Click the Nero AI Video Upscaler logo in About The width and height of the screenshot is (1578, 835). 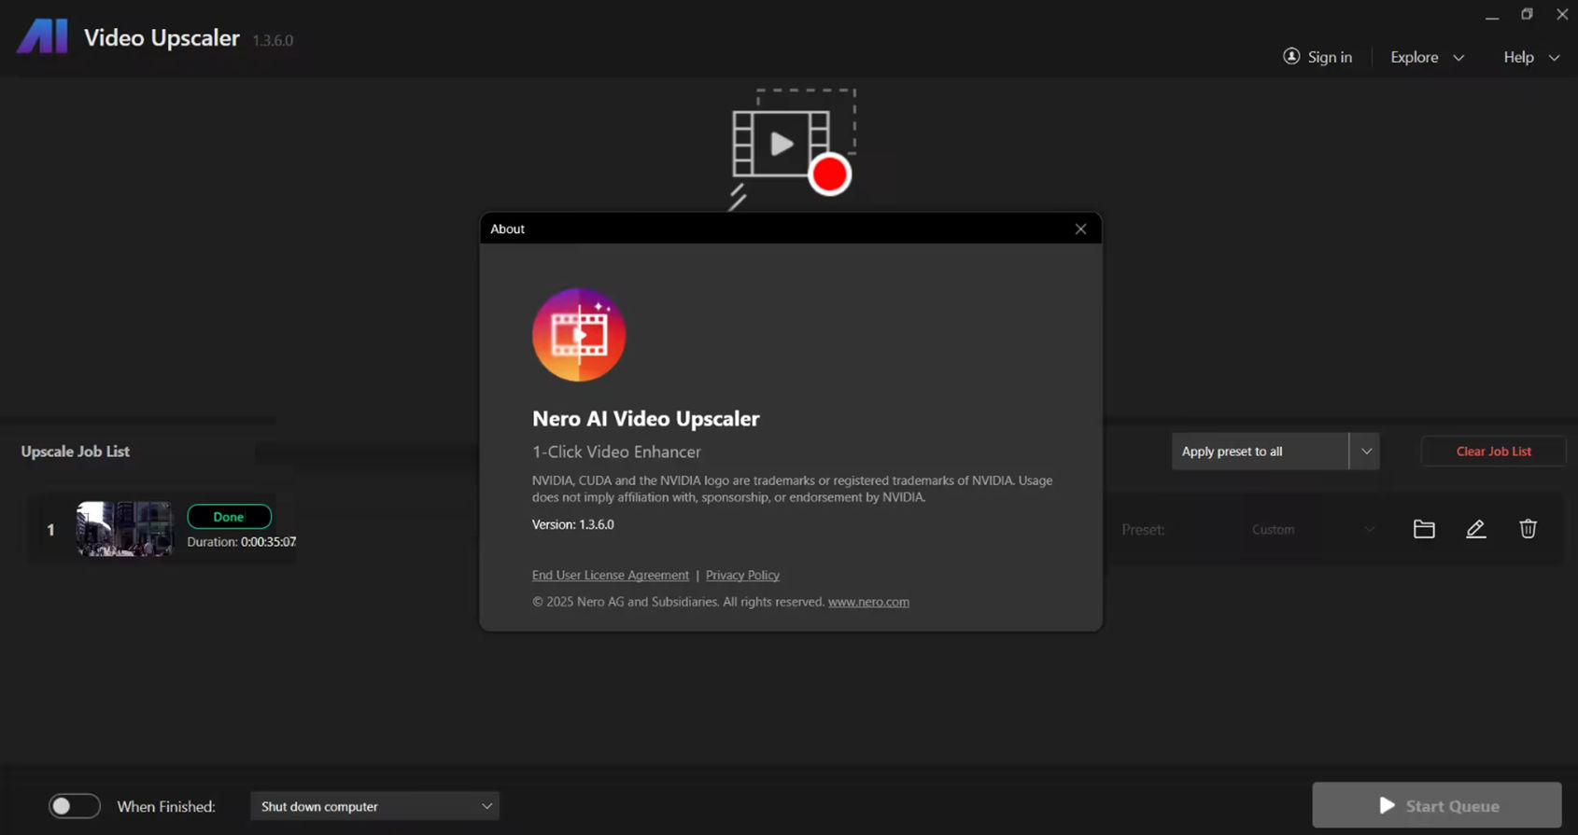click(x=579, y=335)
